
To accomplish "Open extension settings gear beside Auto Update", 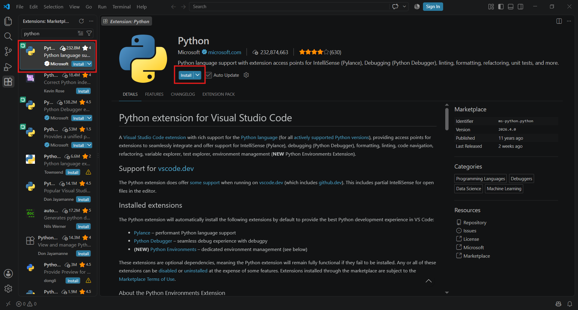I will click(x=246, y=75).
